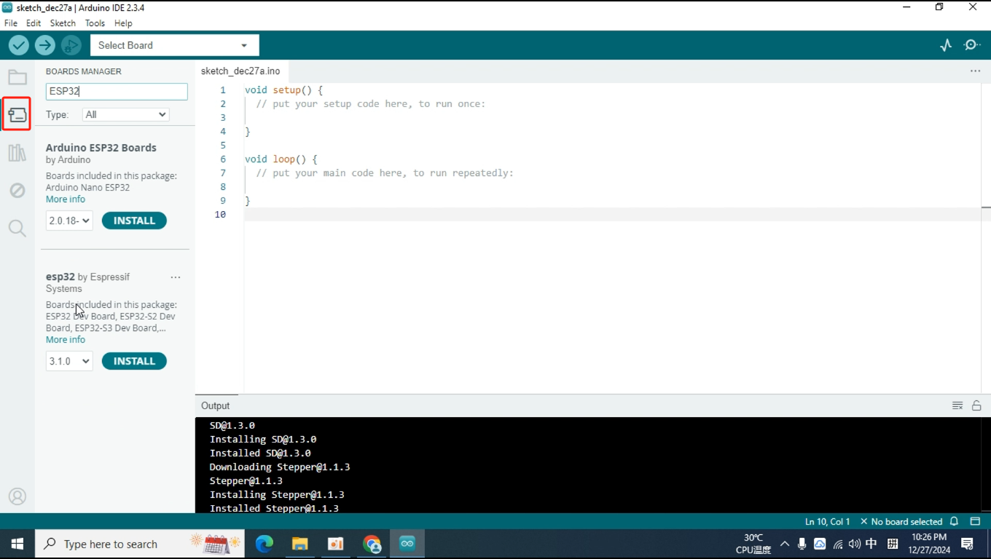Toggle the Boards Manager sidebar icon
The width and height of the screenshot is (991, 559).
(17, 114)
